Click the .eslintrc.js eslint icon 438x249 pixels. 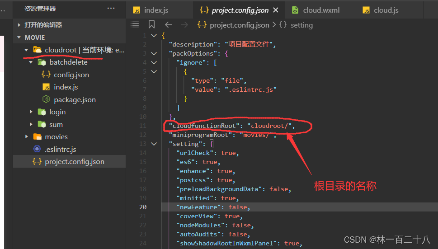37,149
